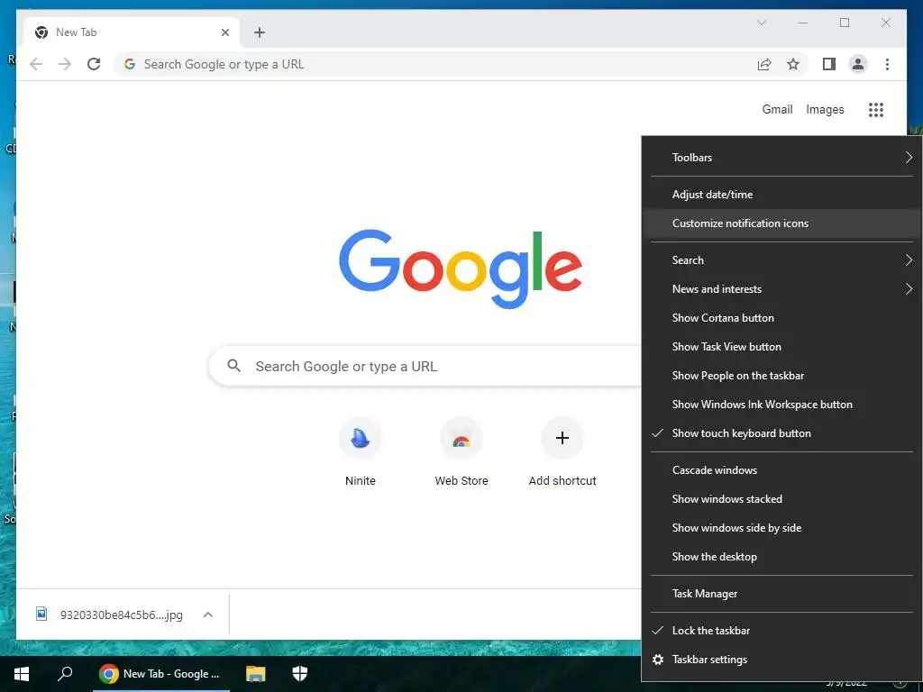
Task: Click the Add shortcut plus tile
Action: click(x=562, y=438)
